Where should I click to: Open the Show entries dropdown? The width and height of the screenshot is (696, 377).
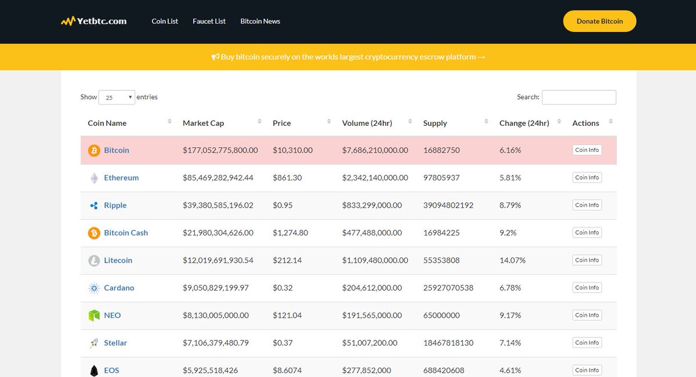pos(117,97)
